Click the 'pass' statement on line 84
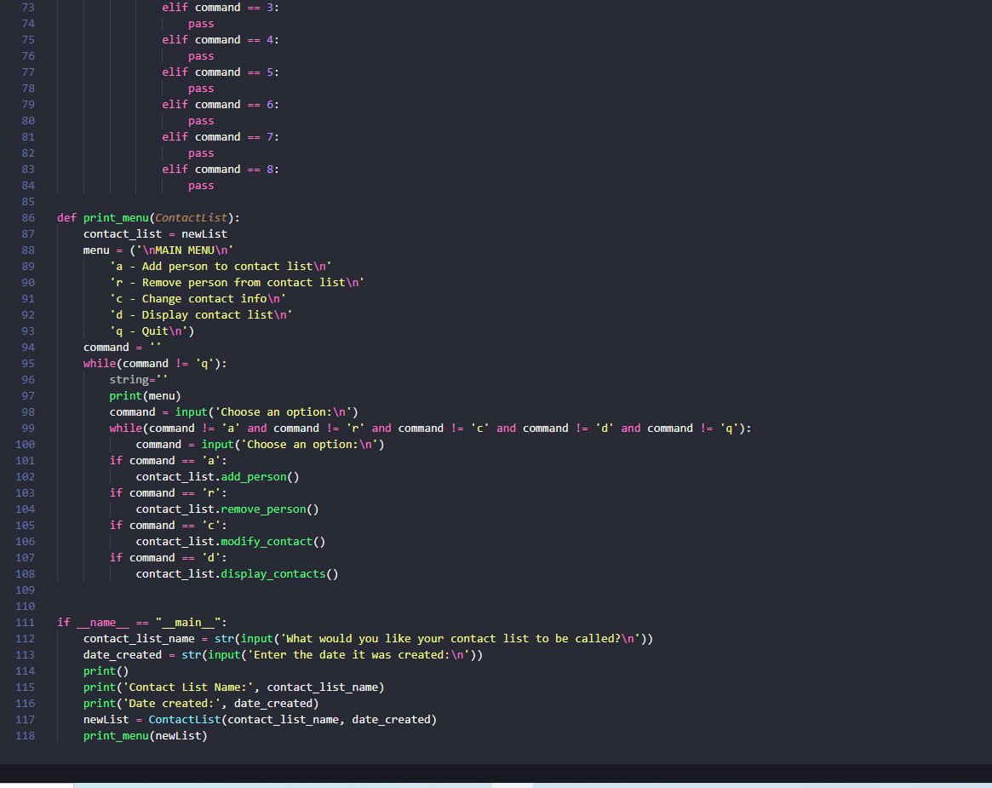 [x=201, y=186]
